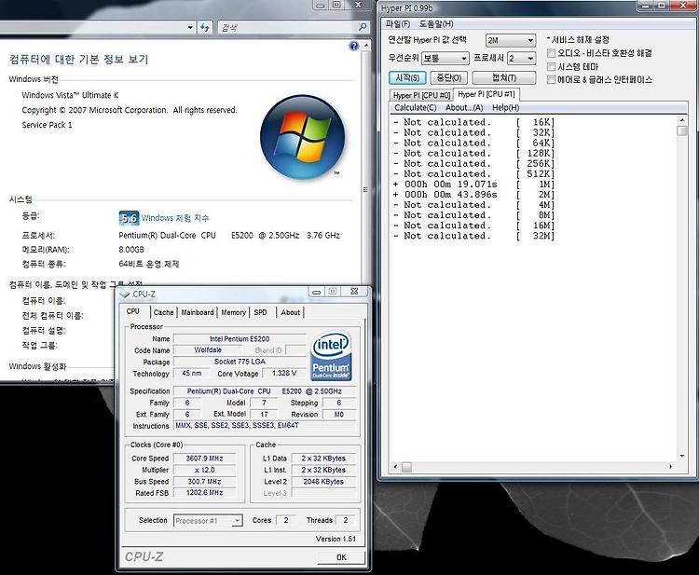This screenshot has height=575, width=699.
Task: Click the 32M Not calculated row
Action: [473, 236]
